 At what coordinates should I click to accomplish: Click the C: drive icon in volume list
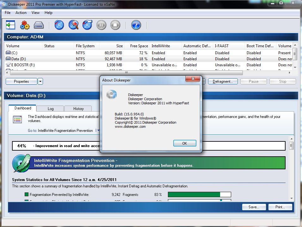tap(8, 53)
